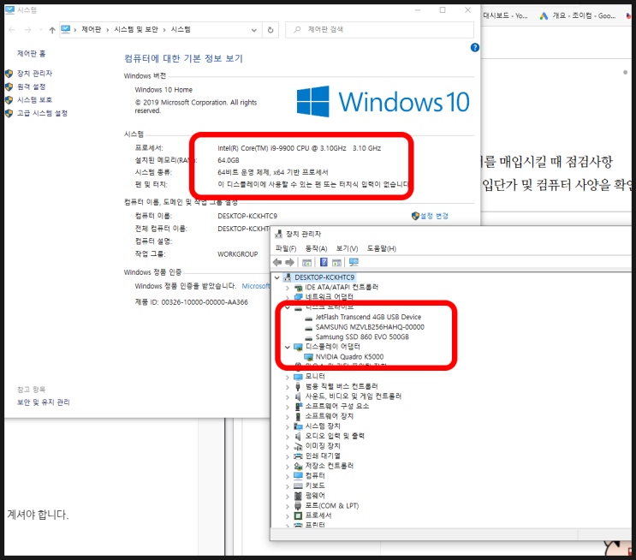Click the 키보드 category icon
The image size is (636, 560).
(x=299, y=486)
